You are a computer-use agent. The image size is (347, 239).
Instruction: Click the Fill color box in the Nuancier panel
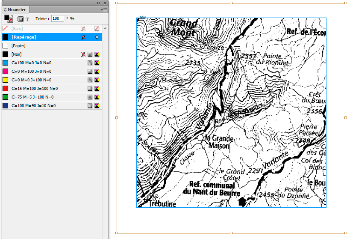(6, 18)
